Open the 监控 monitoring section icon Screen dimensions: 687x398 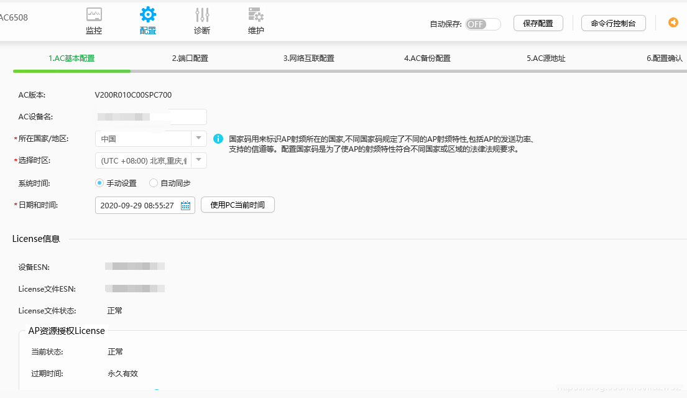click(94, 14)
